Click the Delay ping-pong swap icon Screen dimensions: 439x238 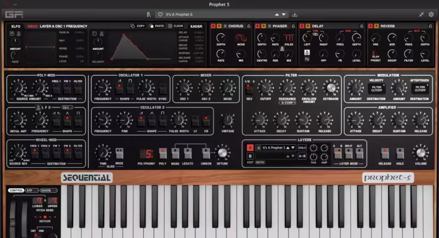point(307,59)
